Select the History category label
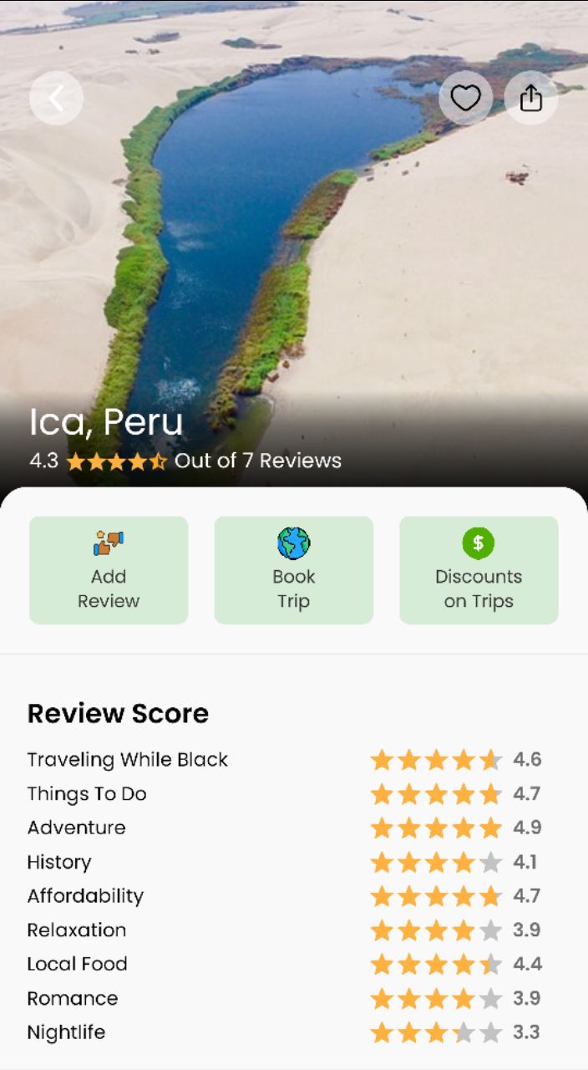Image resolution: width=588 pixels, height=1070 pixels. point(59,862)
